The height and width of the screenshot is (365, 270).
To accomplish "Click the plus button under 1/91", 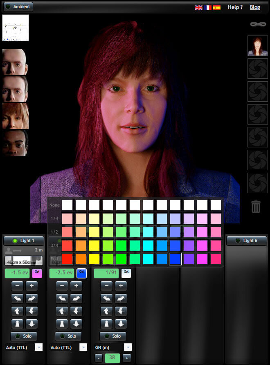I will [121, 286].
